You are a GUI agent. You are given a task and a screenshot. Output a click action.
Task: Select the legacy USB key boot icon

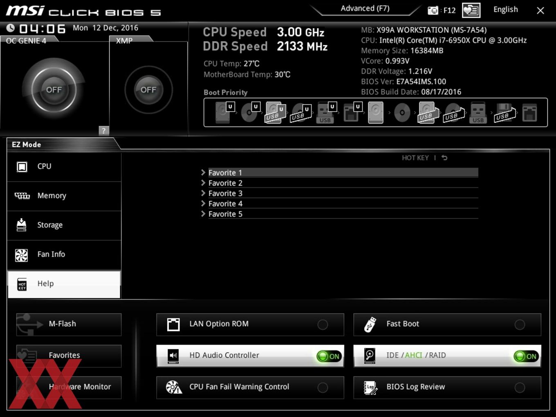click(478, 112)
